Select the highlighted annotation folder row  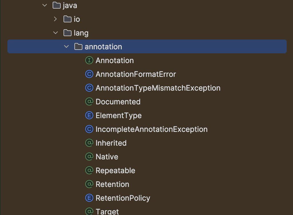(147, 46)
